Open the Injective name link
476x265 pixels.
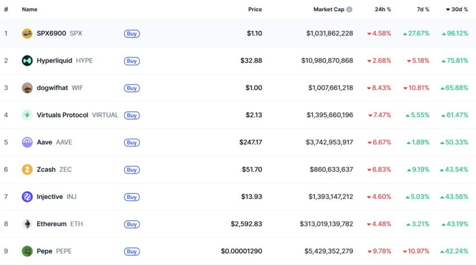point(50,197)
